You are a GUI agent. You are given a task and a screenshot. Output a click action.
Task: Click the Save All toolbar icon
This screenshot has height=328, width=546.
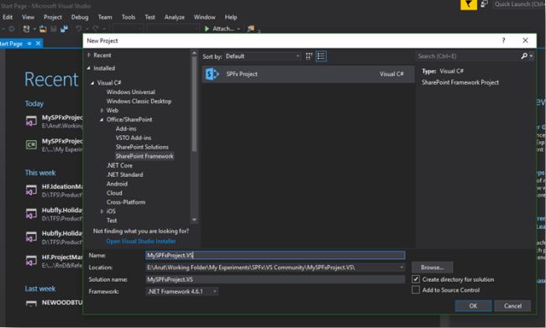tap(64, 29)
